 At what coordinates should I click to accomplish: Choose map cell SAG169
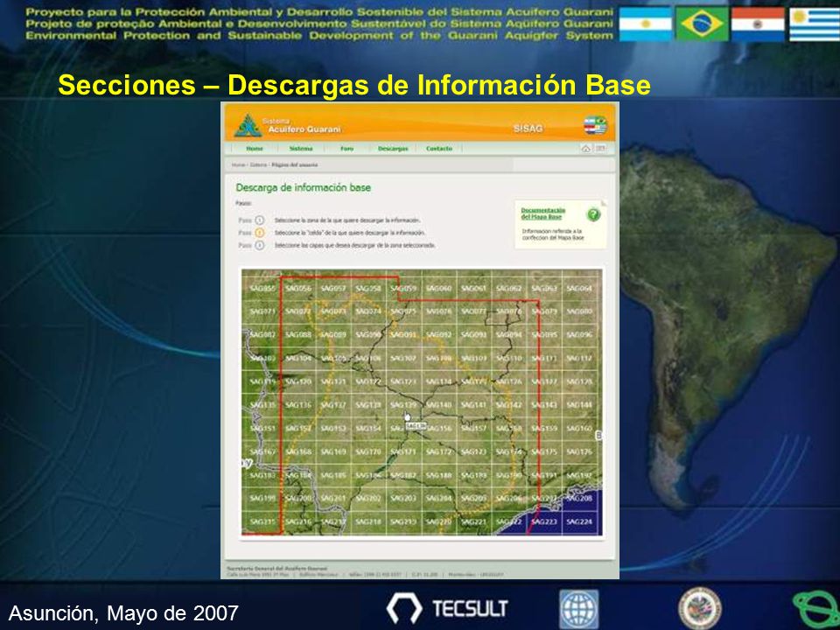click(x=333, y=451)
